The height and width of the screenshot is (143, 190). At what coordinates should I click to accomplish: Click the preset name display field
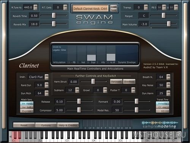point(90,8)
